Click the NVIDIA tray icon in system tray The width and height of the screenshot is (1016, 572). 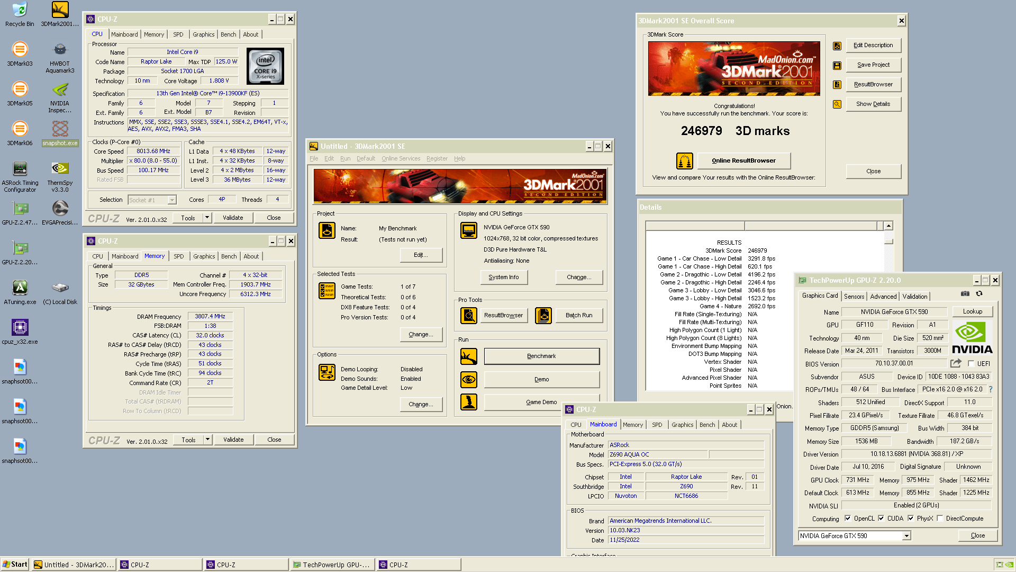pyautogui.click(x=1009, y=565)
